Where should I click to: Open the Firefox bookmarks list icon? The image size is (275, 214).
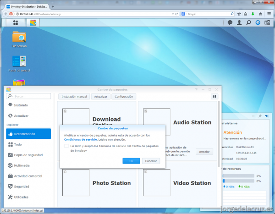(246, 14)
